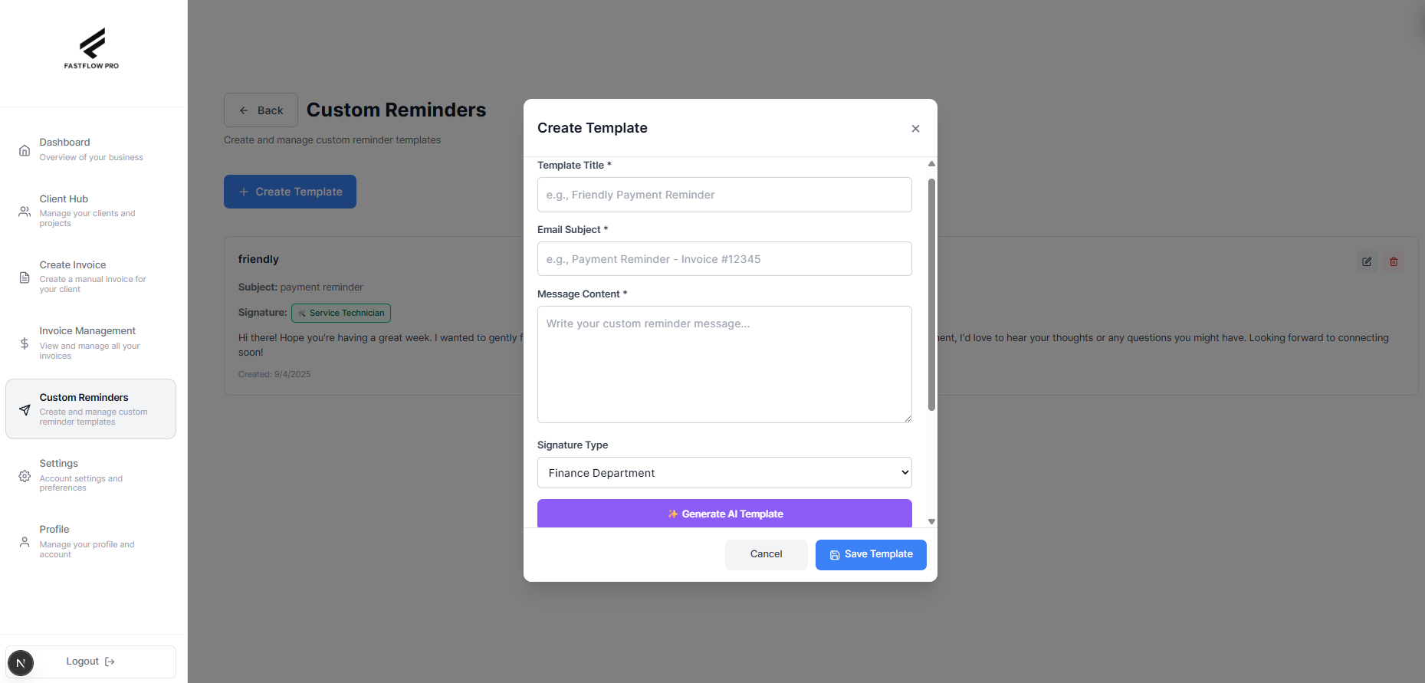1425x683 pixels.
Task: Click Generate AI Template
Action: [724, 514]
